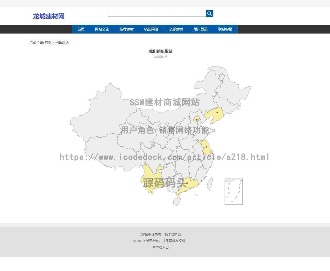
Task: Click inside the search input box
Action: coord(157,13)
